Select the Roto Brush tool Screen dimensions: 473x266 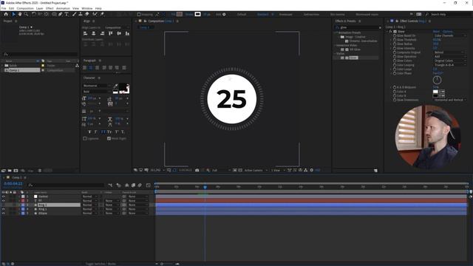[95, 14]
